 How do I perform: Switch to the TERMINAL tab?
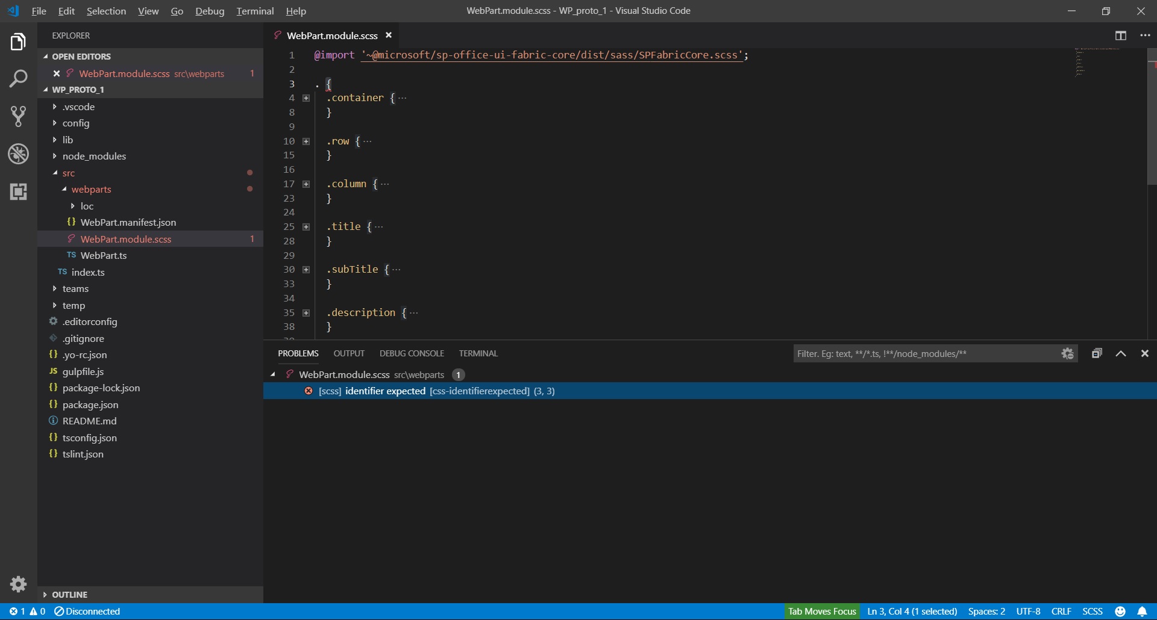pyautogui.click(x=478, y=353)
